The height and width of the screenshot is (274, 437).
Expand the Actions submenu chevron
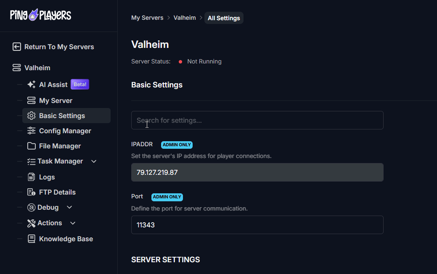pos(73,223)
